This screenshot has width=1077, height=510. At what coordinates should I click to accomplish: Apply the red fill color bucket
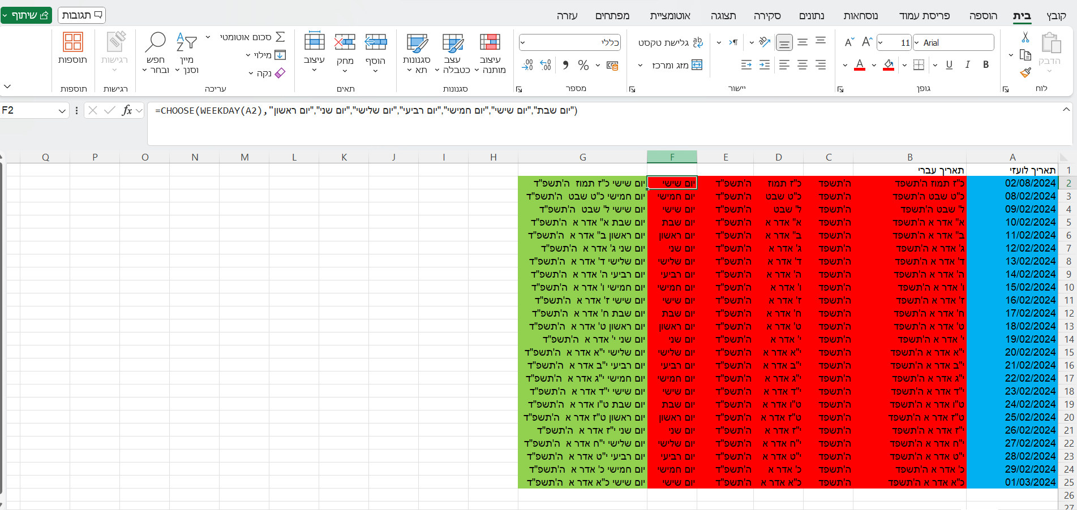tap(889, 65)
